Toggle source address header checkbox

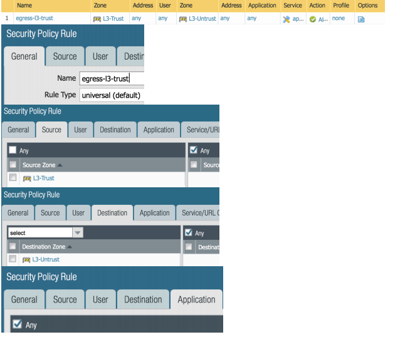click(194, 165)
